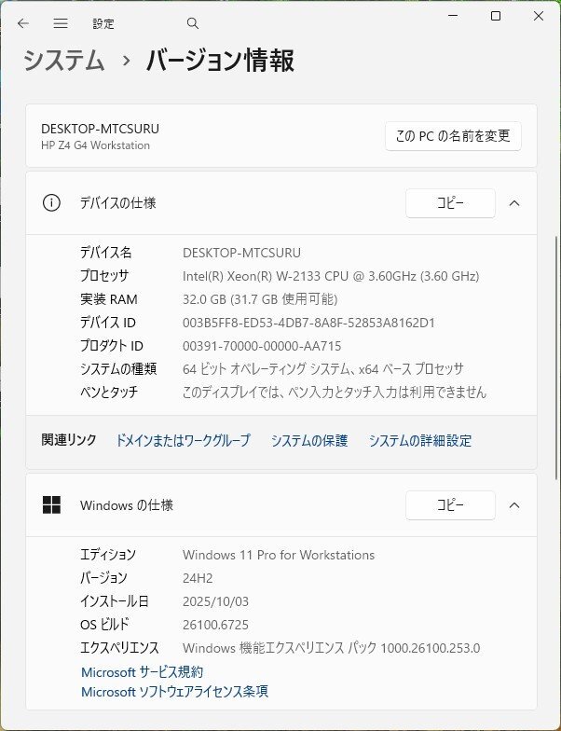Image resolution: width=561 pixels, height=731 pixels.
Task: Open システムの詳細設定 link
Action: coord(420,440)
